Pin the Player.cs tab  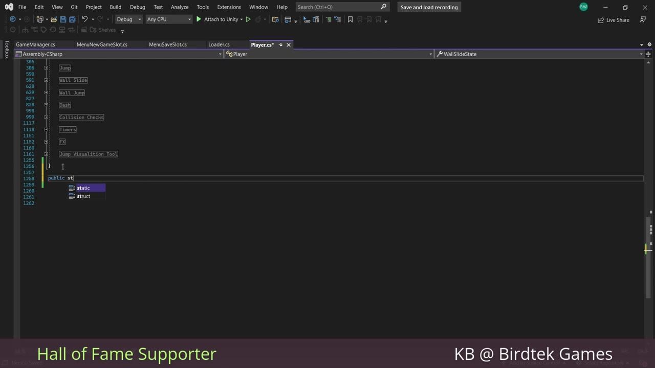[x=280, y=45]
